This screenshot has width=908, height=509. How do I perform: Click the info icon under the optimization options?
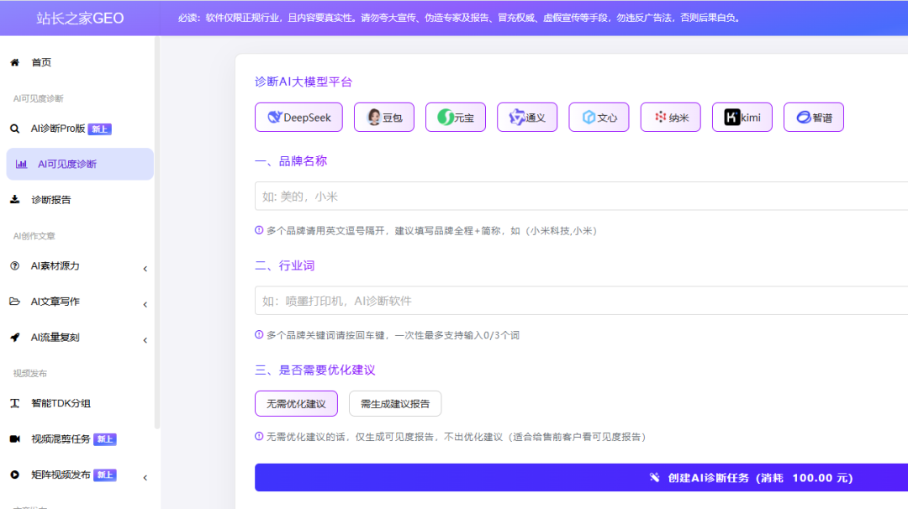[x=259, y=436]
